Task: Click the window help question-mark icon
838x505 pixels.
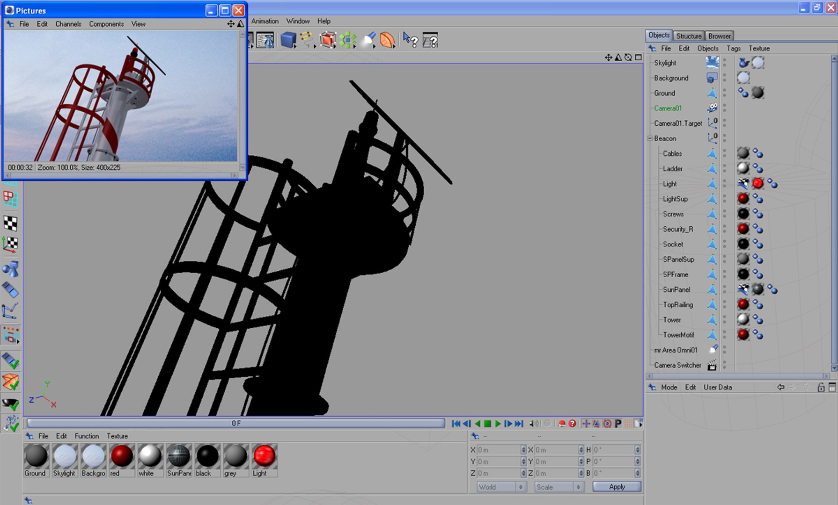Action: (430, 40)
